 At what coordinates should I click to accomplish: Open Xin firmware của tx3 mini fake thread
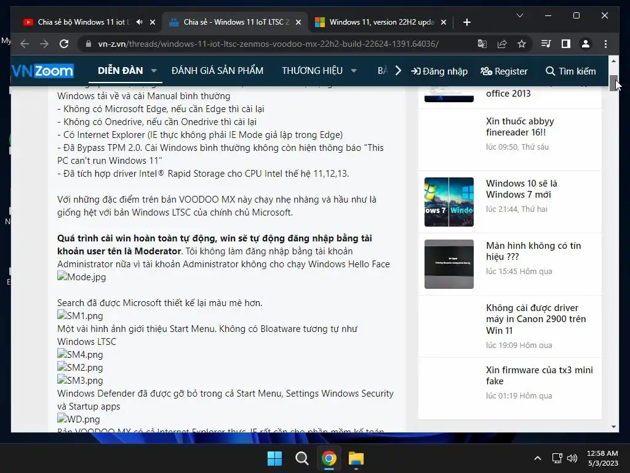[539, 375]
